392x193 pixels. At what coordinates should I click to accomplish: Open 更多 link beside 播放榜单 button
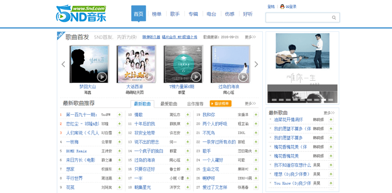[x=250, y=103]
